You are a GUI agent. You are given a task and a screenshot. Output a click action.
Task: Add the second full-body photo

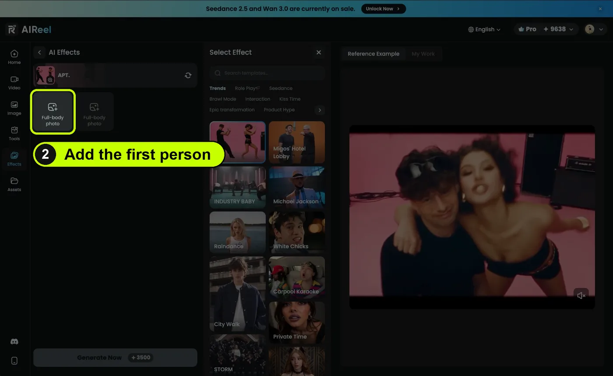(94, 111)
